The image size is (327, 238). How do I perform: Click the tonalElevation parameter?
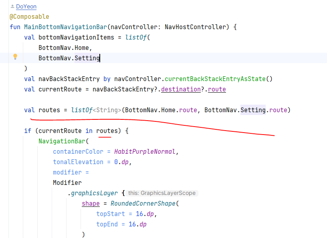[78, 162]
